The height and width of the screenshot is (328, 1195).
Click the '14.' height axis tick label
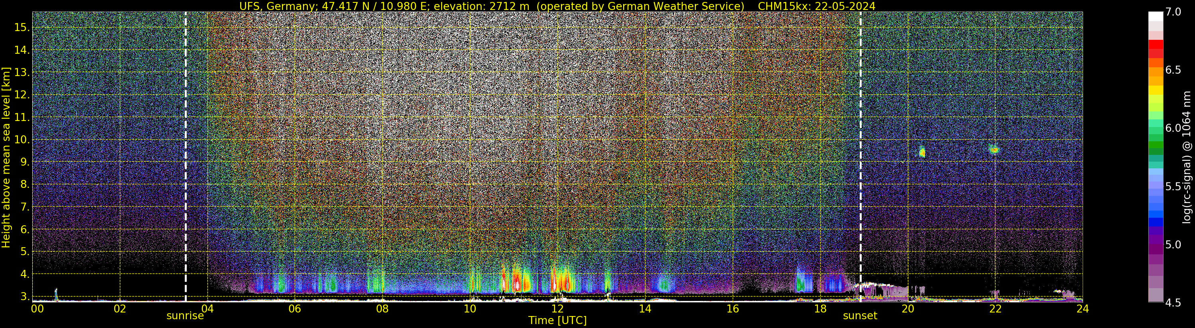[x=22, y=50]
